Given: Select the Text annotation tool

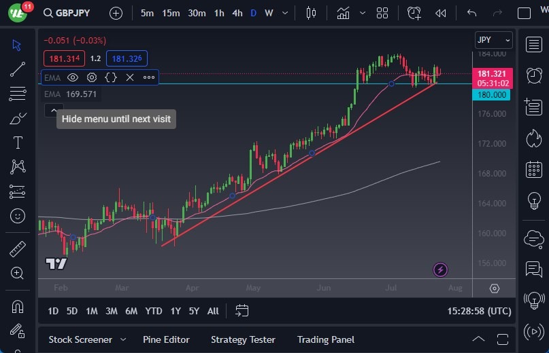Looking at the screenshot, I should pos(18,143).
